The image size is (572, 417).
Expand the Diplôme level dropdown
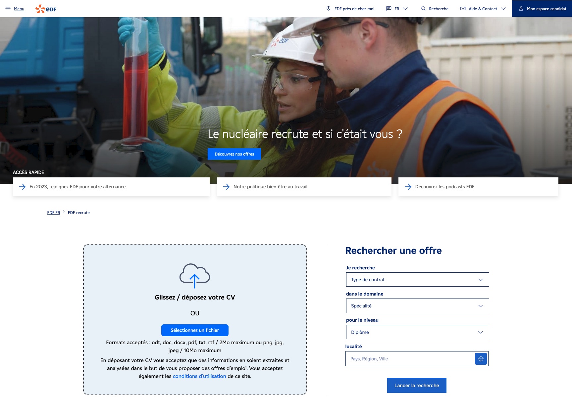pos(417,332)
